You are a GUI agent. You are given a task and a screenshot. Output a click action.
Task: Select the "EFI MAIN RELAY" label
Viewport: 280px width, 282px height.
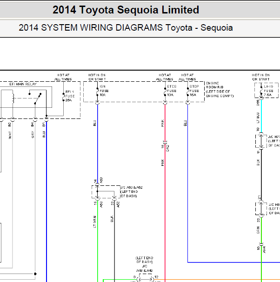(x=23, y=84)
